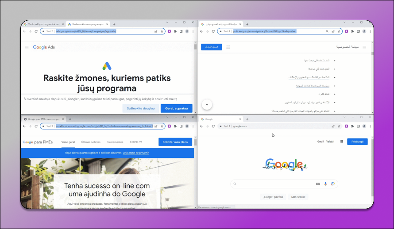Open Google apps grid on google.com

(341, 142)
